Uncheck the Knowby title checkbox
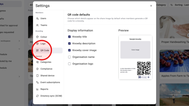 tap(69, 37)
